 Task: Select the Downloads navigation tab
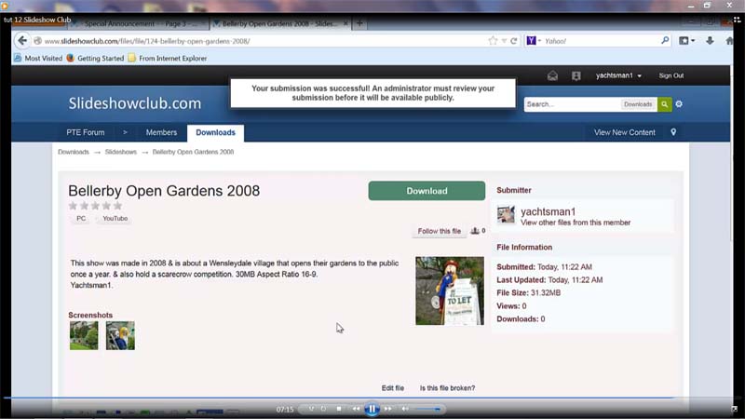[x=215, y=132]
